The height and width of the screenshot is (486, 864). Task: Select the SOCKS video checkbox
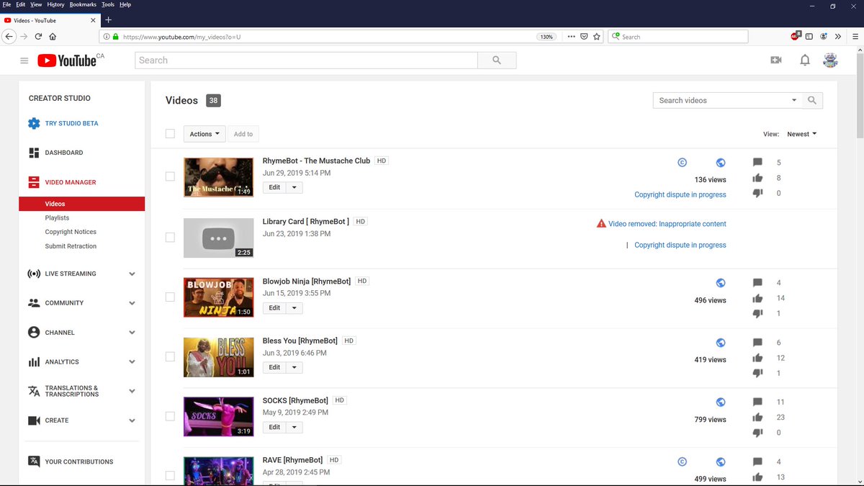pos(170,416)
